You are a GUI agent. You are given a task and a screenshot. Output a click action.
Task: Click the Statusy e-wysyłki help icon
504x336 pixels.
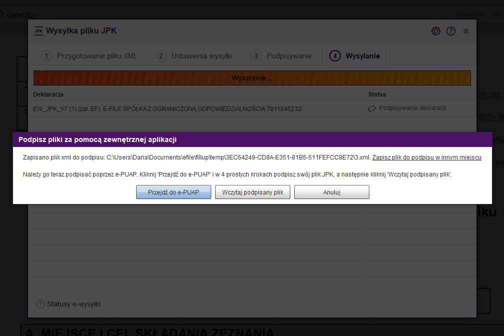point(41,304)
